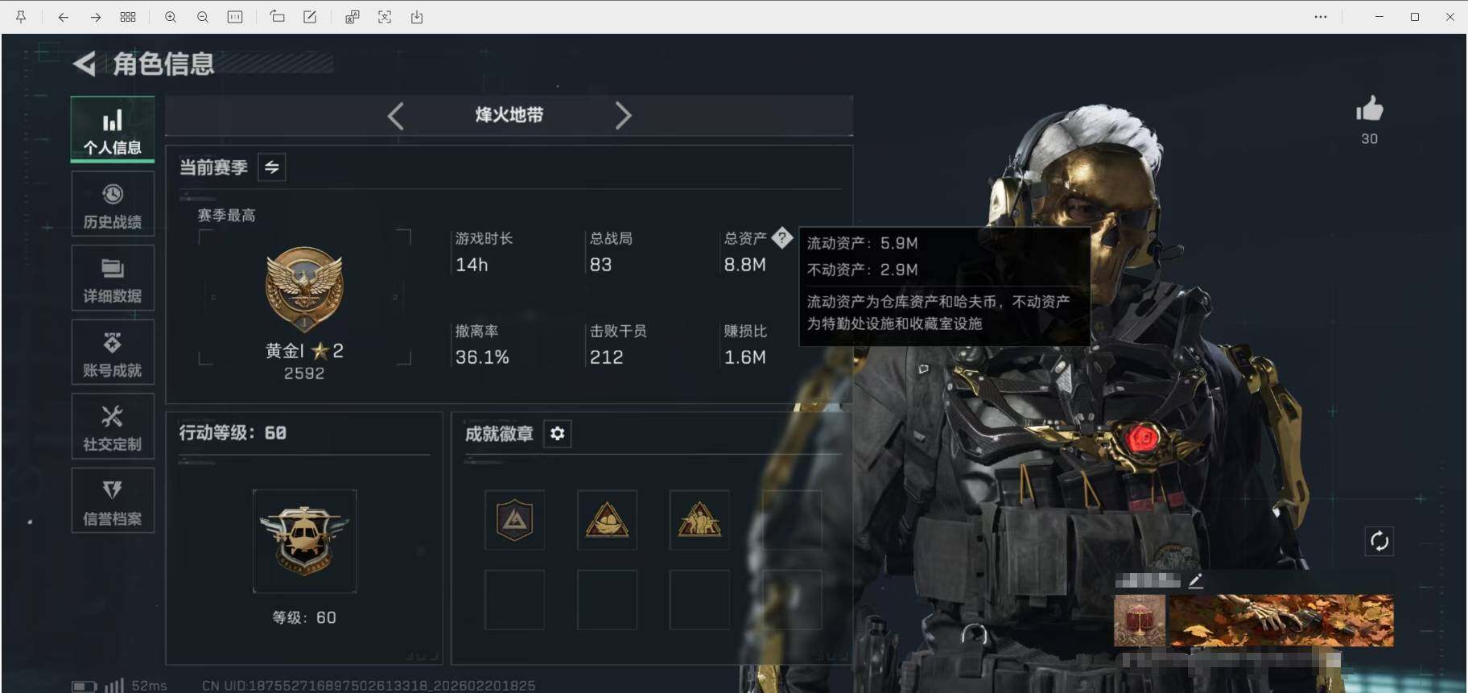Click the 黄金I rank eagle medal

[x=304, y=290]
